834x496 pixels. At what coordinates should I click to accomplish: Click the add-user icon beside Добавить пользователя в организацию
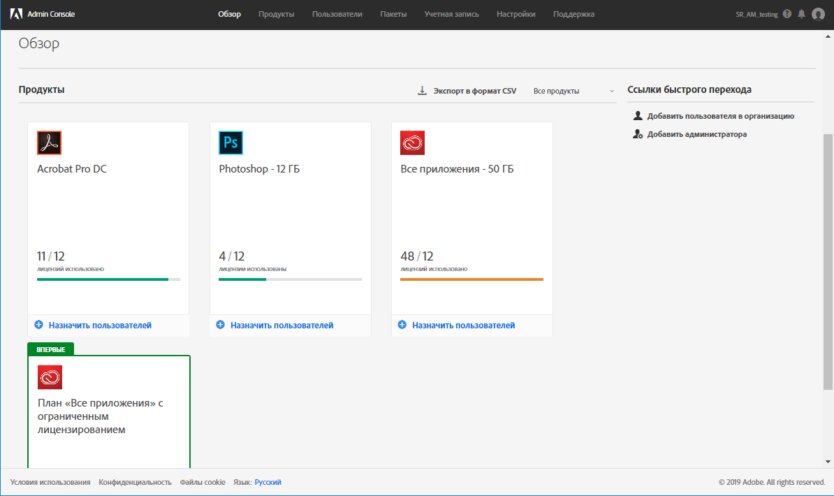point(637,115)
